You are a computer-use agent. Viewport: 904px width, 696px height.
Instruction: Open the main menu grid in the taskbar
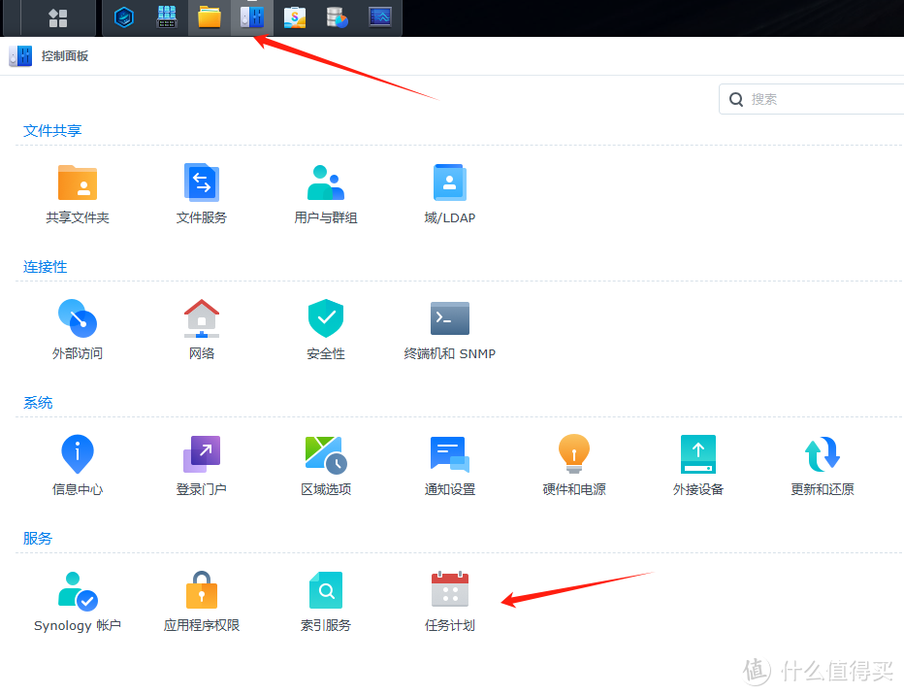coord(57,17)
